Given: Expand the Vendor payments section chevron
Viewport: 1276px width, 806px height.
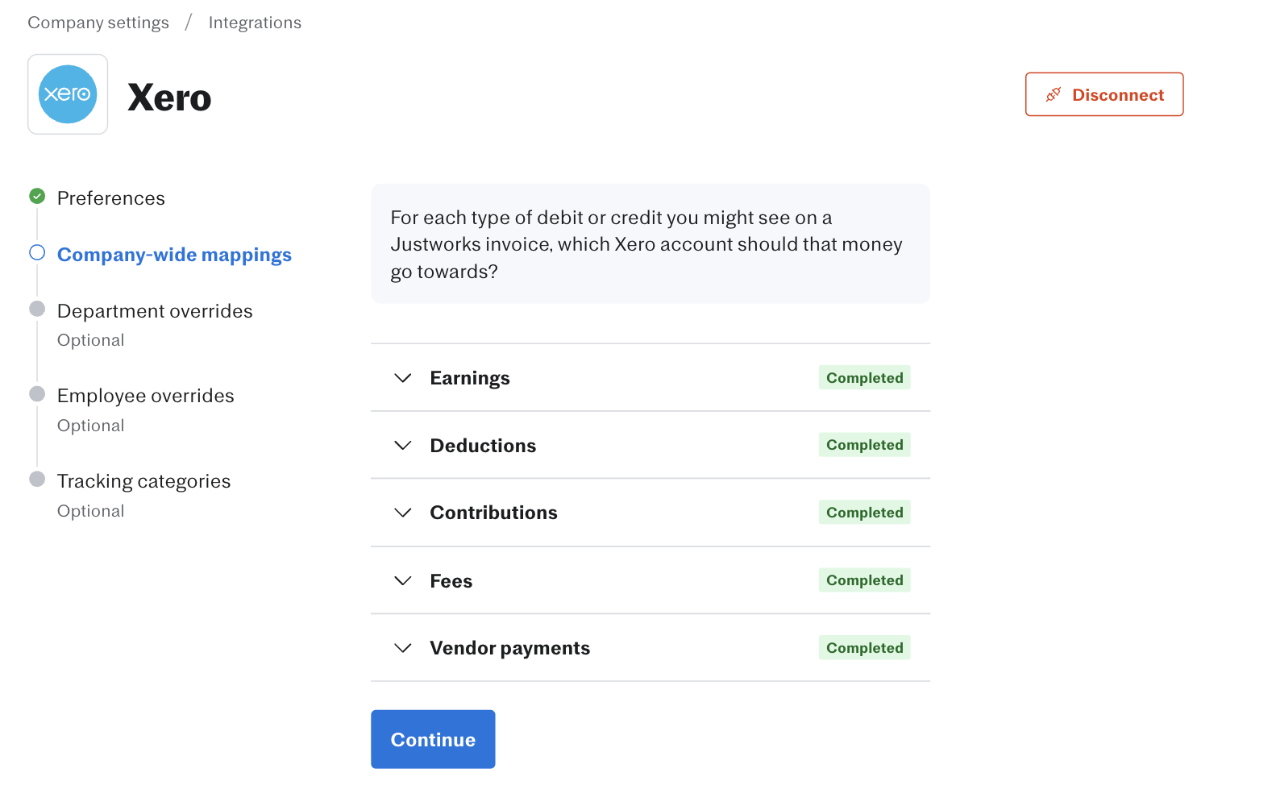Looking at the screenshot, I should [403, 648].
